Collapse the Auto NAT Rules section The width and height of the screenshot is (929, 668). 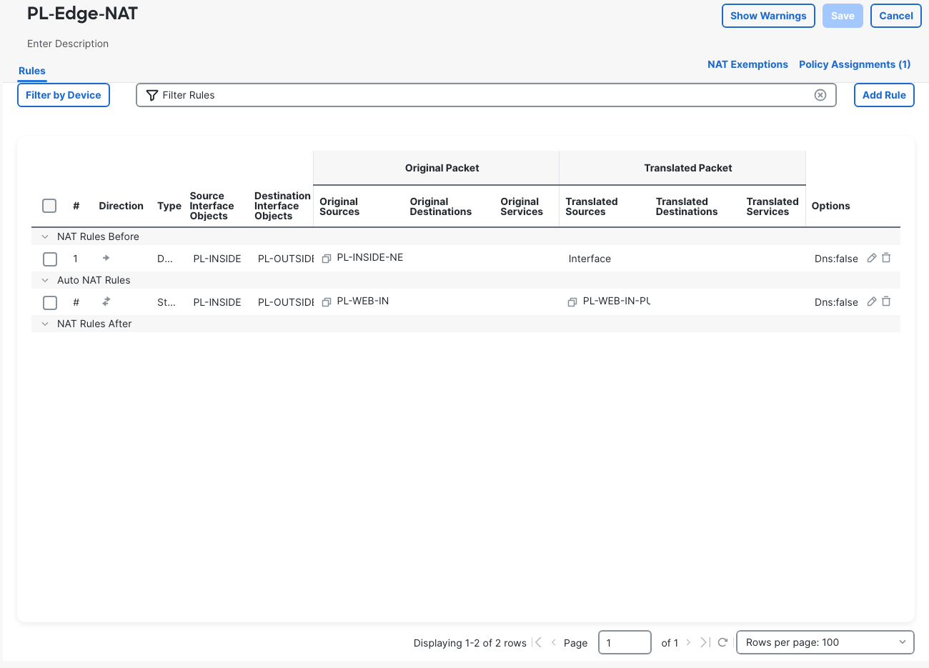coord(45,280)
